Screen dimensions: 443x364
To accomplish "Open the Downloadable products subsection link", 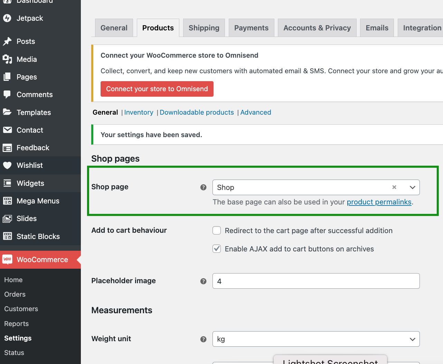I will point(197,112).
